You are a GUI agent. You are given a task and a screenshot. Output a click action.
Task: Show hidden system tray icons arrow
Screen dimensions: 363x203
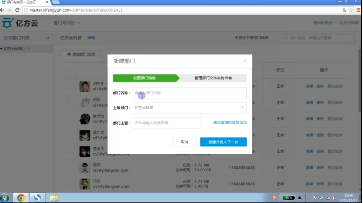pos(308,198)
